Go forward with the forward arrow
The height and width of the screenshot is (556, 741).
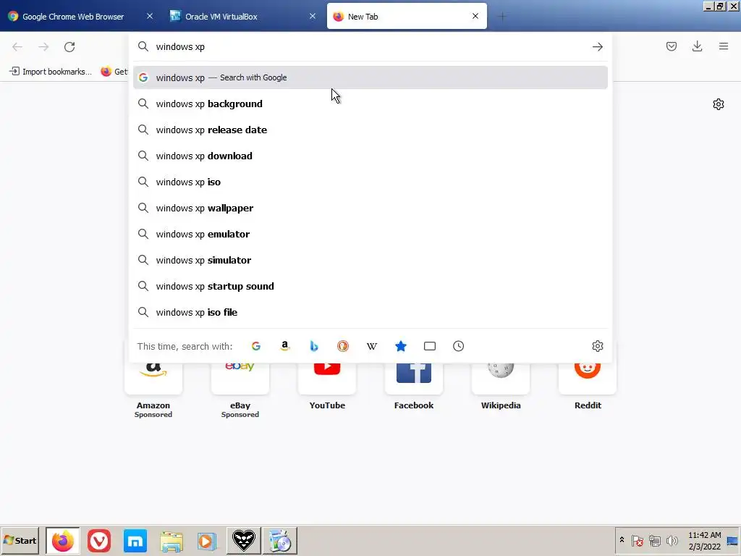43,47
